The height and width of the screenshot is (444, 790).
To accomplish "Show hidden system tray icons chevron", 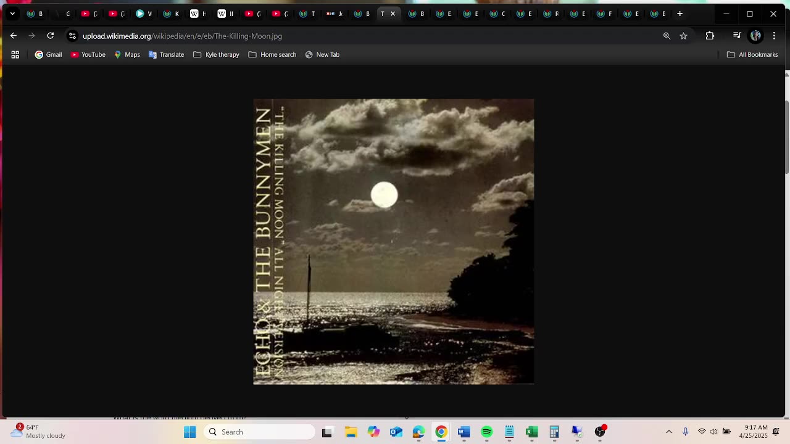I will [668, 432].
